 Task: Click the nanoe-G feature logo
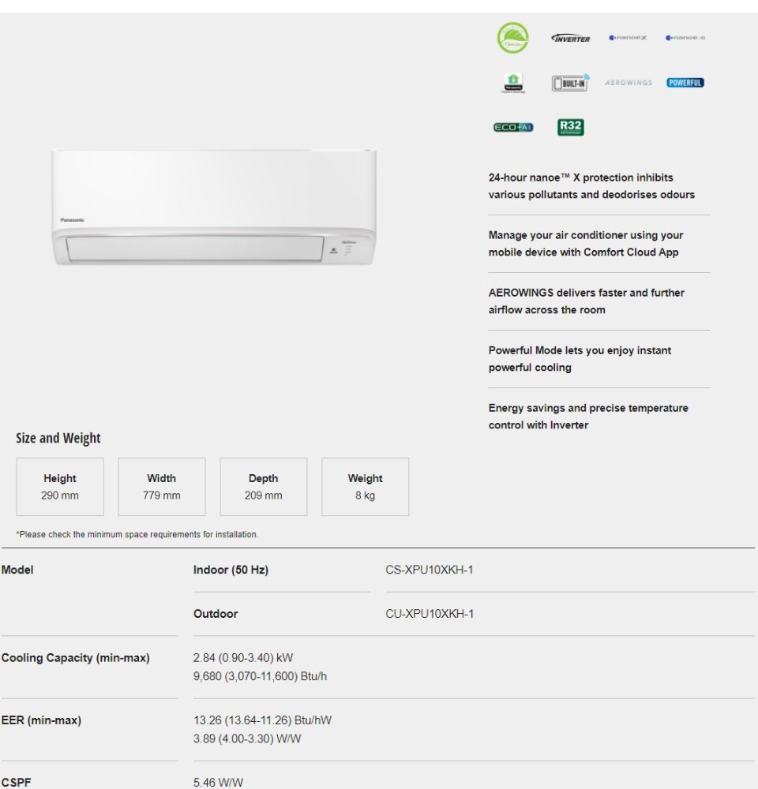[685, 38]
